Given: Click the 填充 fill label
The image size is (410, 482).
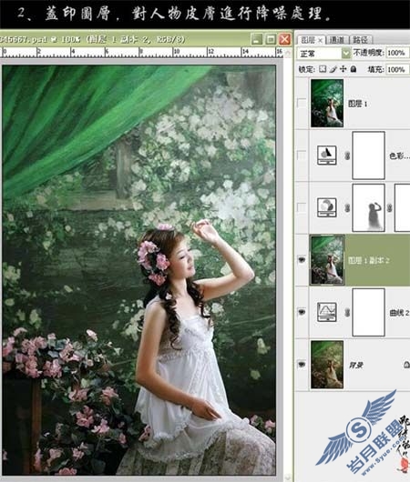Looking at the screenshot, I should point(375,70).
